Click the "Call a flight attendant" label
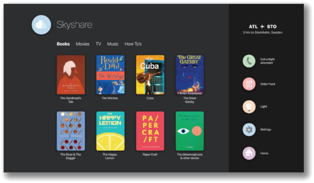 point(267,61)
